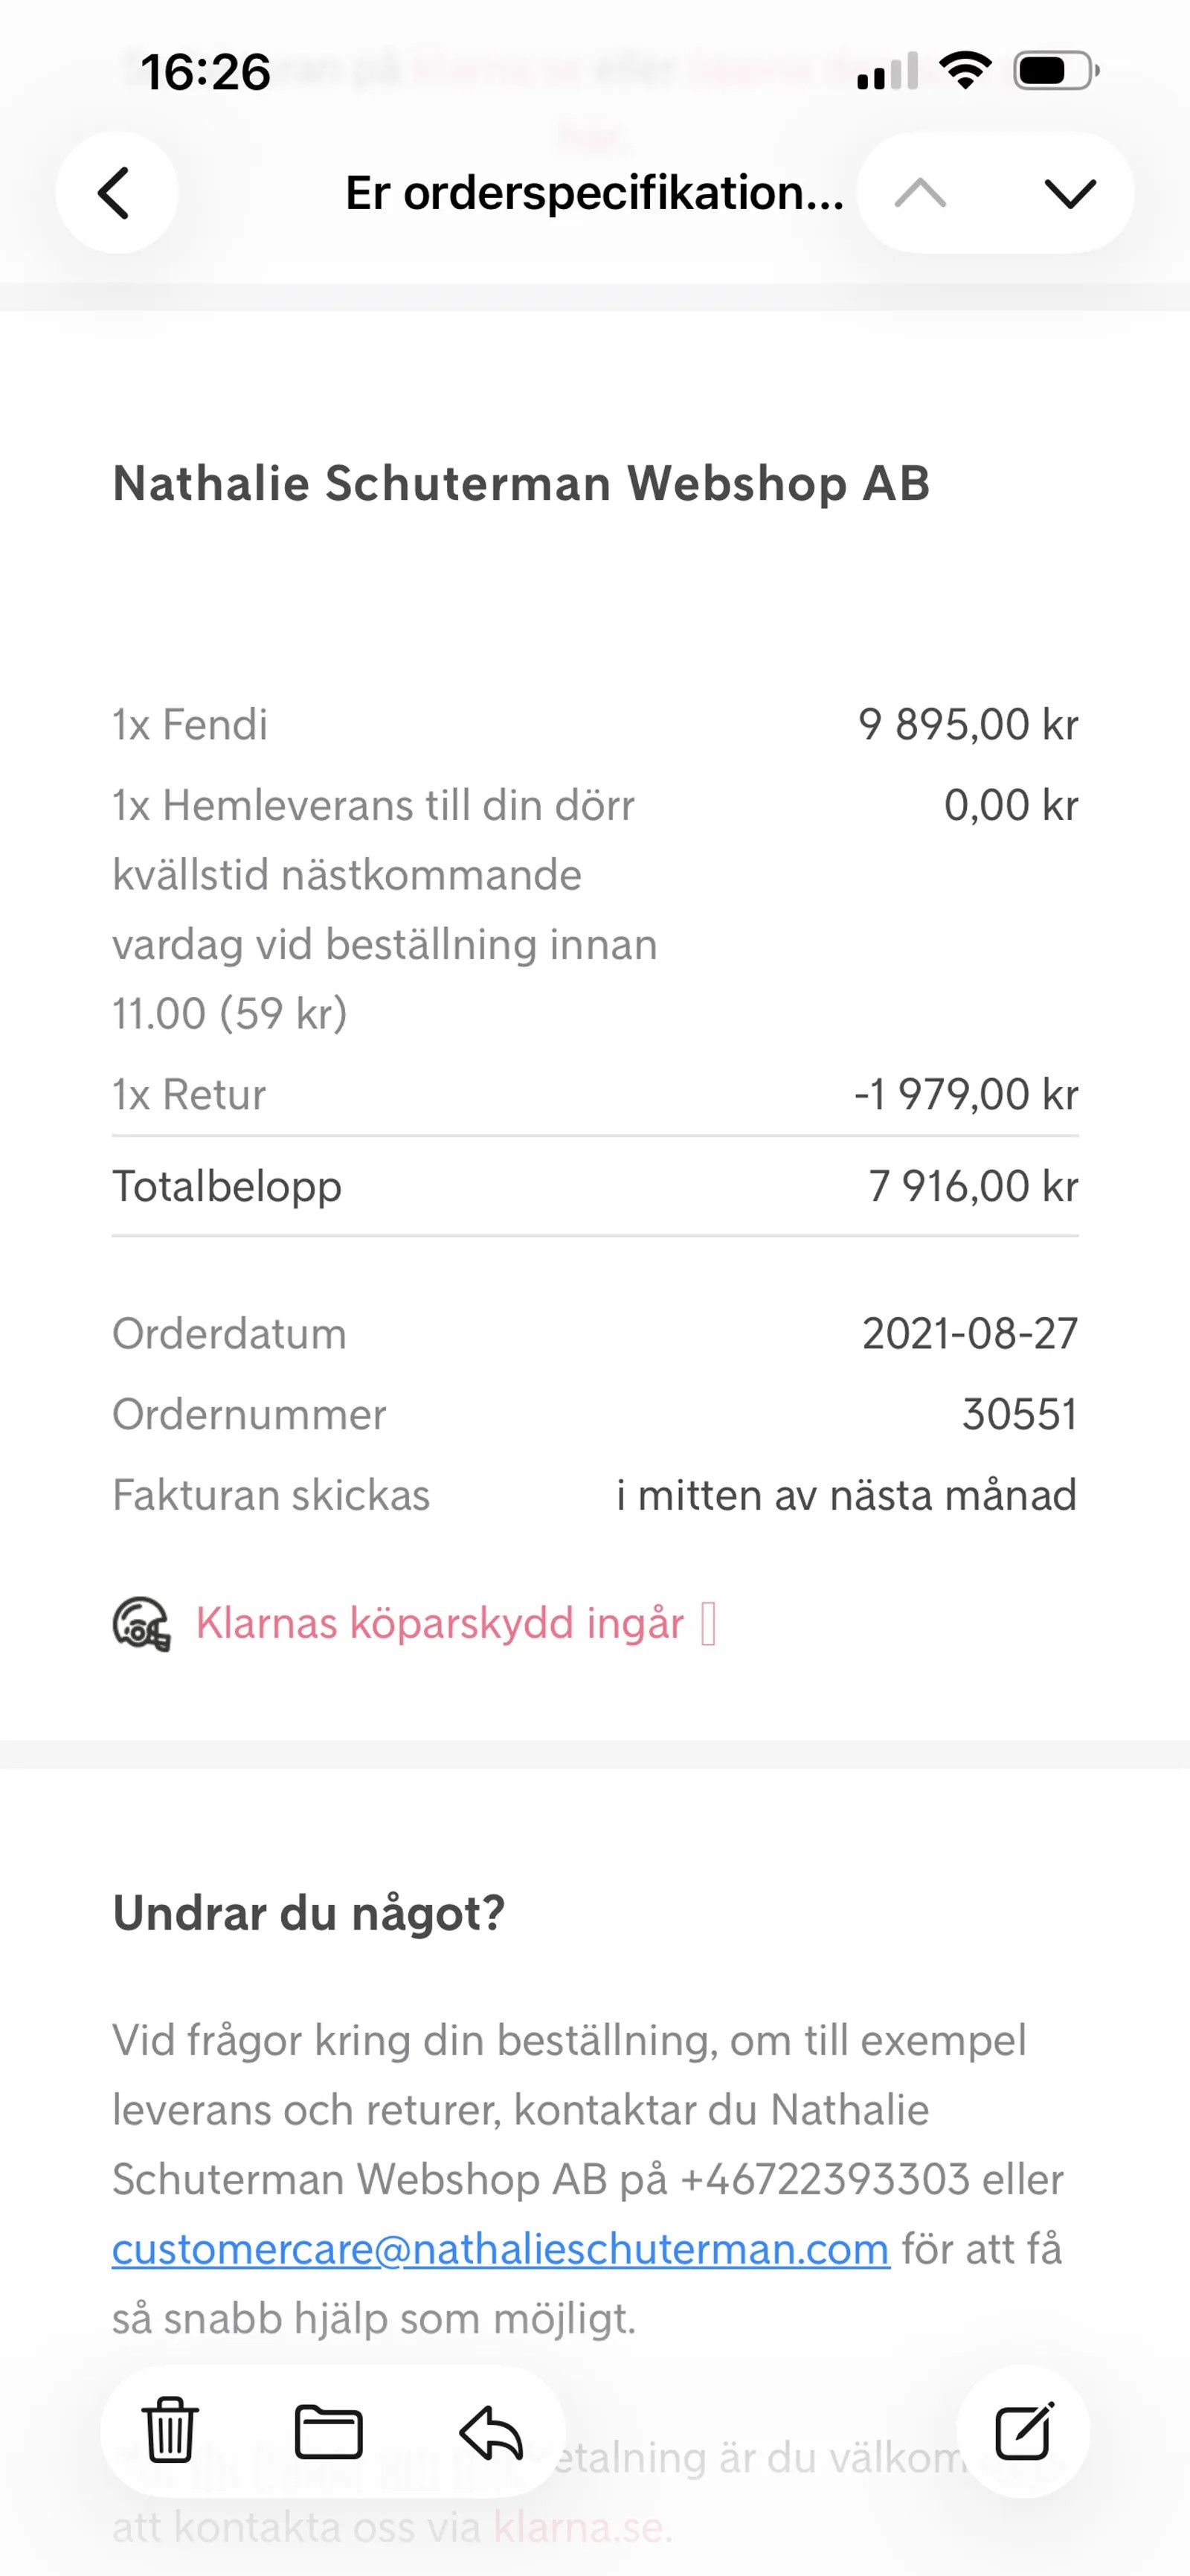Reply using the curved arrow icon
The image size is (1190, 2576).
coord(491,2431)
